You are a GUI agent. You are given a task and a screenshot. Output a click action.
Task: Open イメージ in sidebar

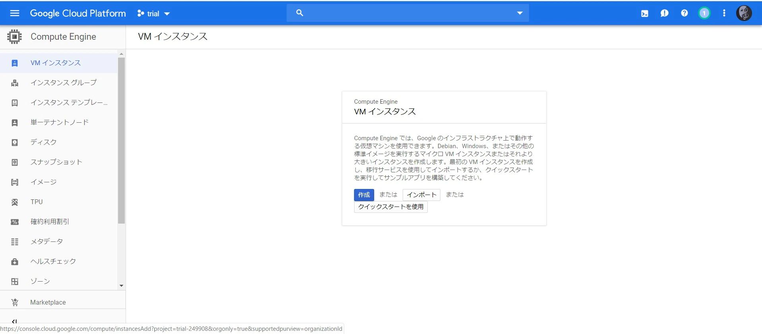coord(59,182)
